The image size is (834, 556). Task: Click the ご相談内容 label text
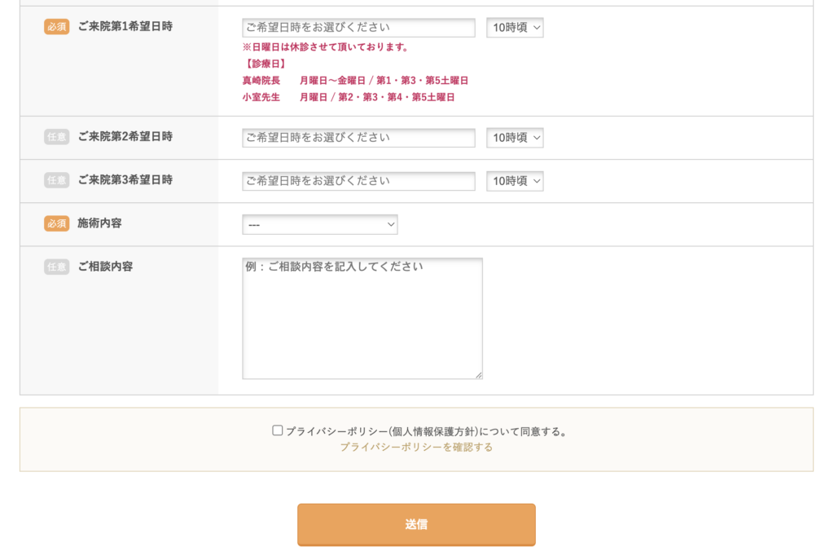(x=105, y=267)
